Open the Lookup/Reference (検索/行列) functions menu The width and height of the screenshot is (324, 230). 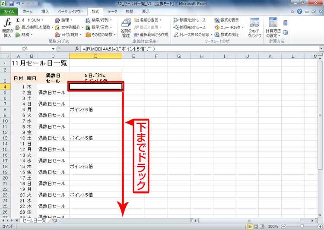[99, 20]
